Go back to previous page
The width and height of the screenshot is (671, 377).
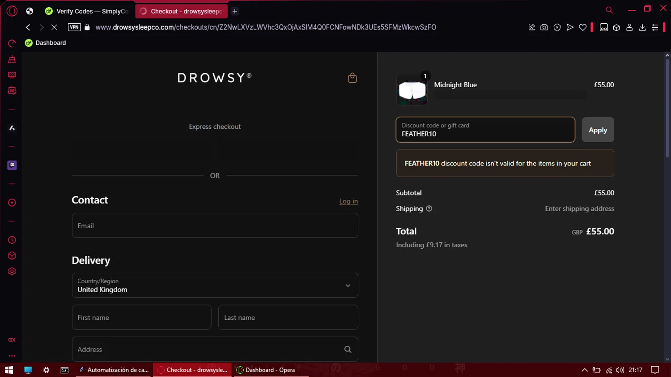coord(28,27)
